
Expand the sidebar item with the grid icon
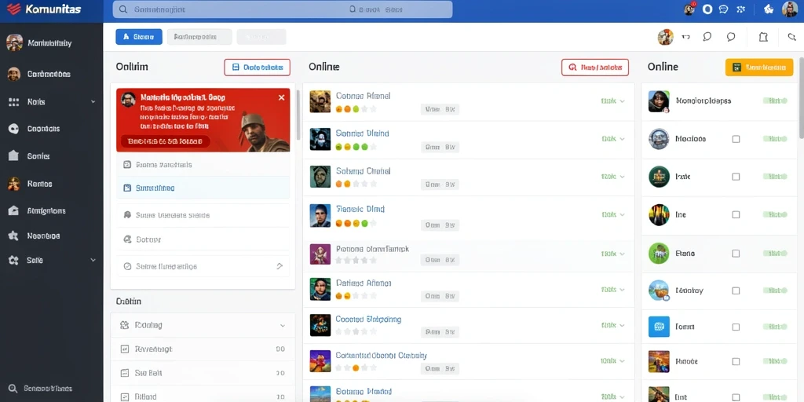coord(51,102)
